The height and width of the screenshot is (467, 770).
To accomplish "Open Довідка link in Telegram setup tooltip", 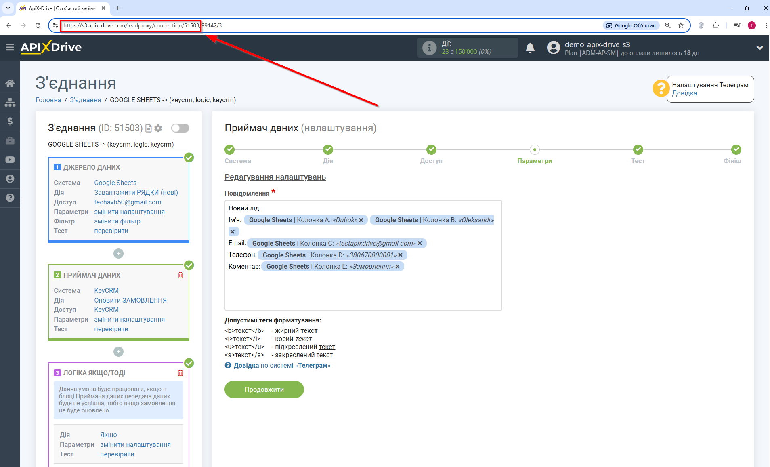I will pos(684,93).
